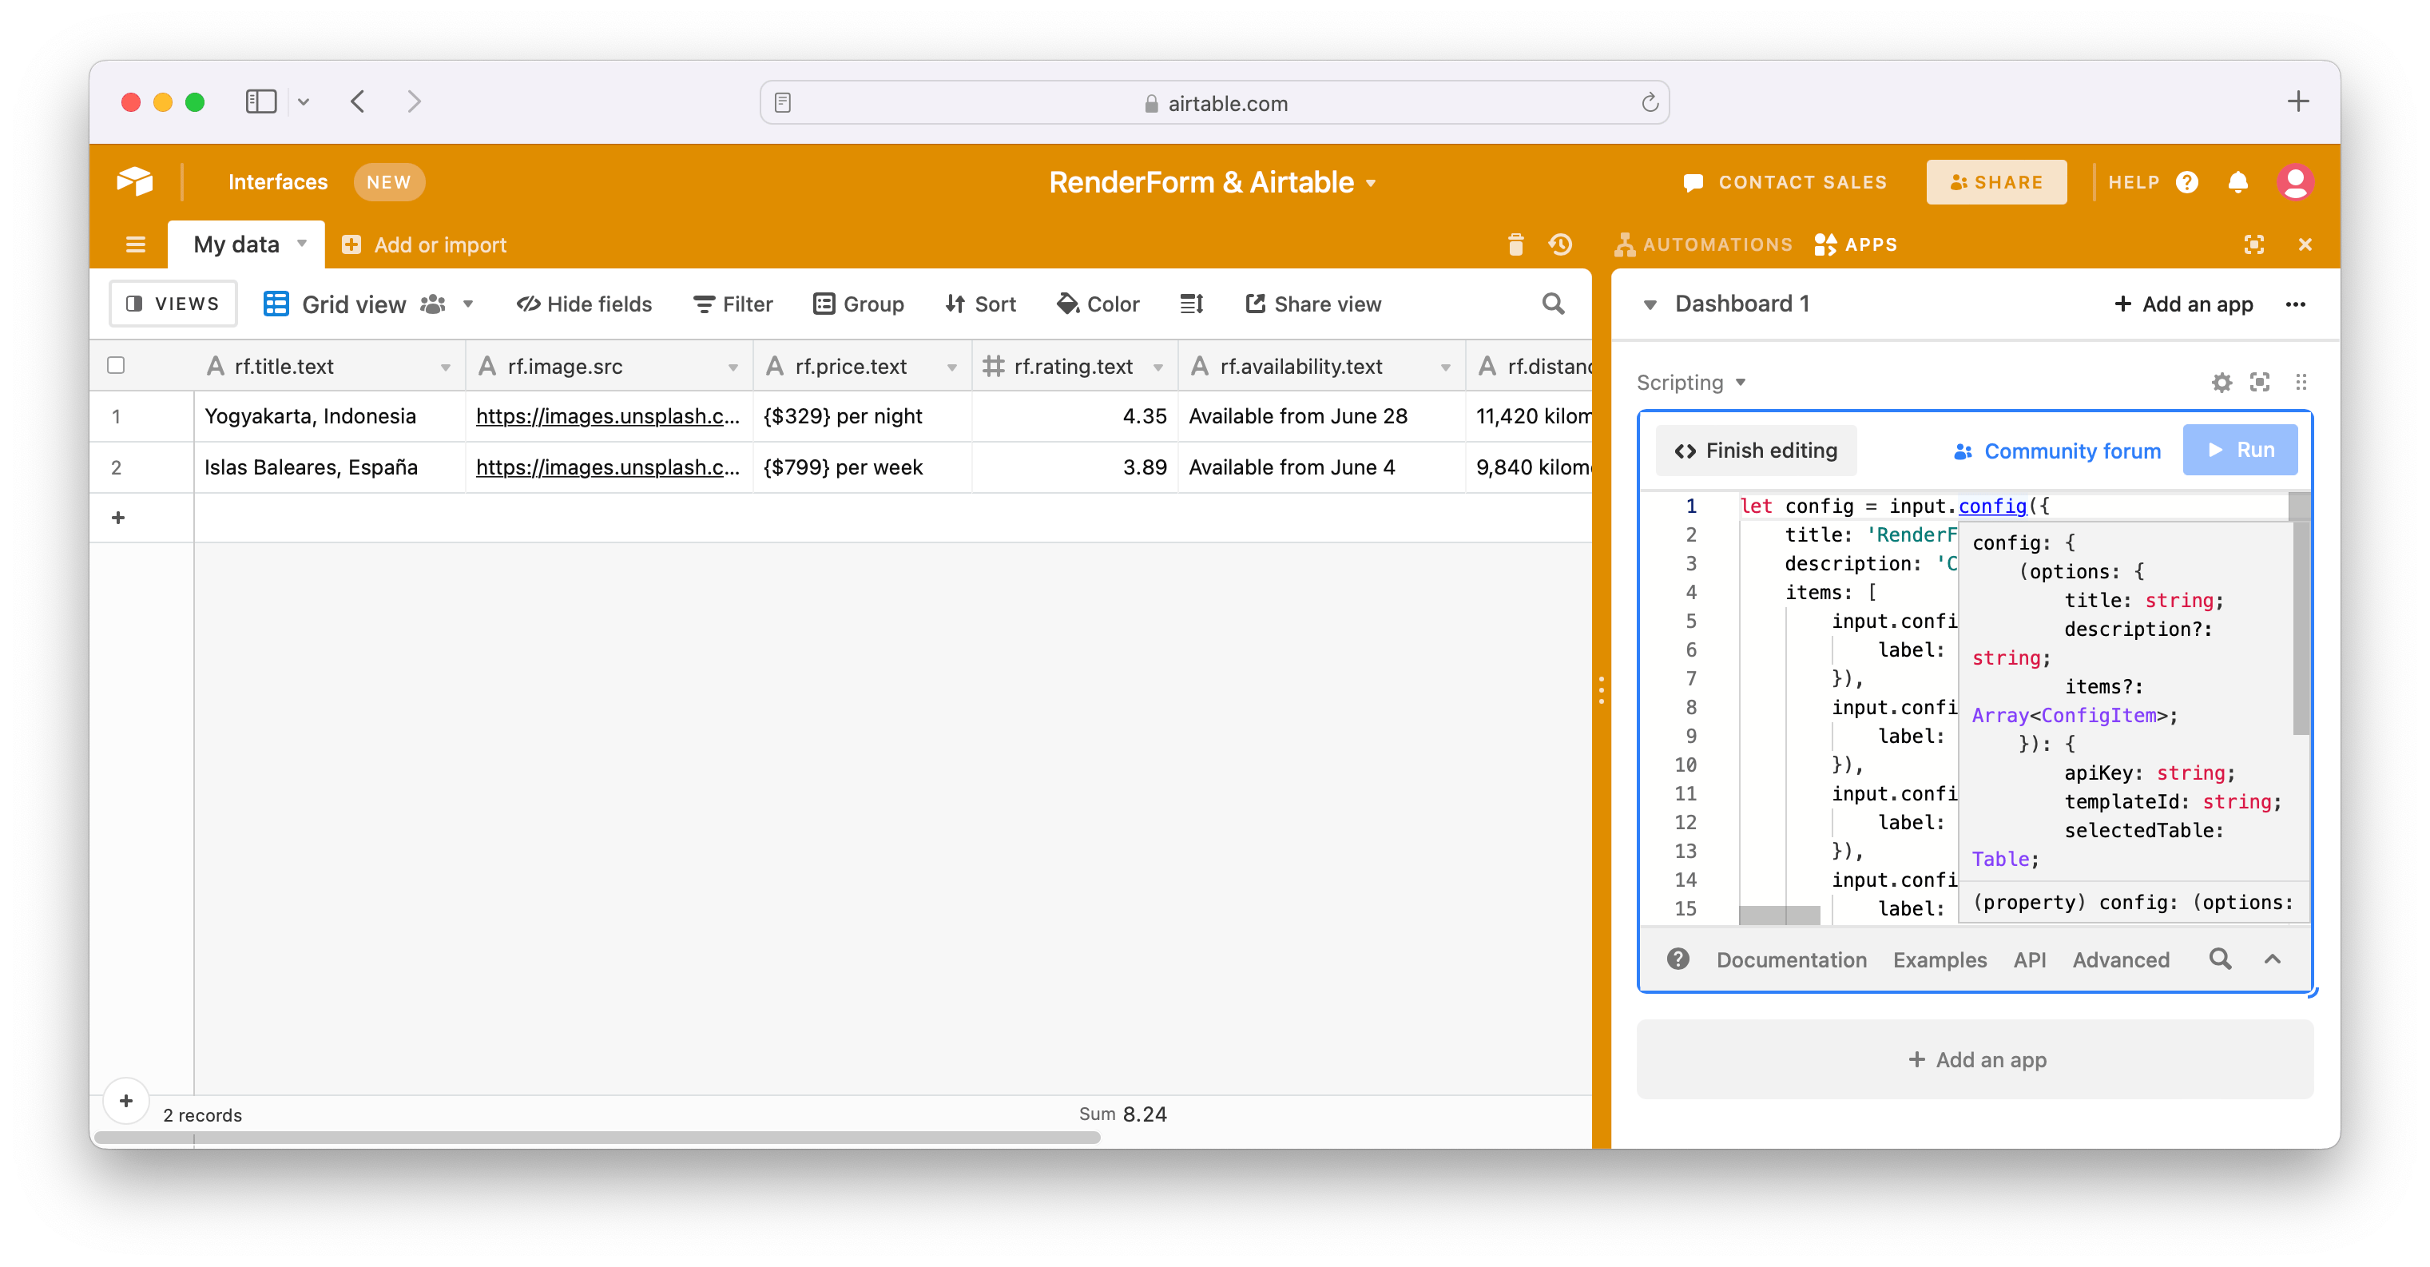The width and height of the screenshot is (2430, 1267).
Task: Open the tables hamburger menu
Action: [135, 245]
